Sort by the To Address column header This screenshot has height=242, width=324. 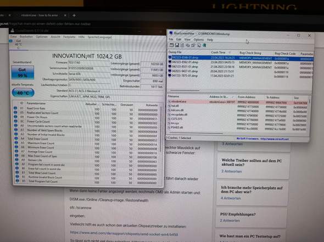click(x=278, y=97)
